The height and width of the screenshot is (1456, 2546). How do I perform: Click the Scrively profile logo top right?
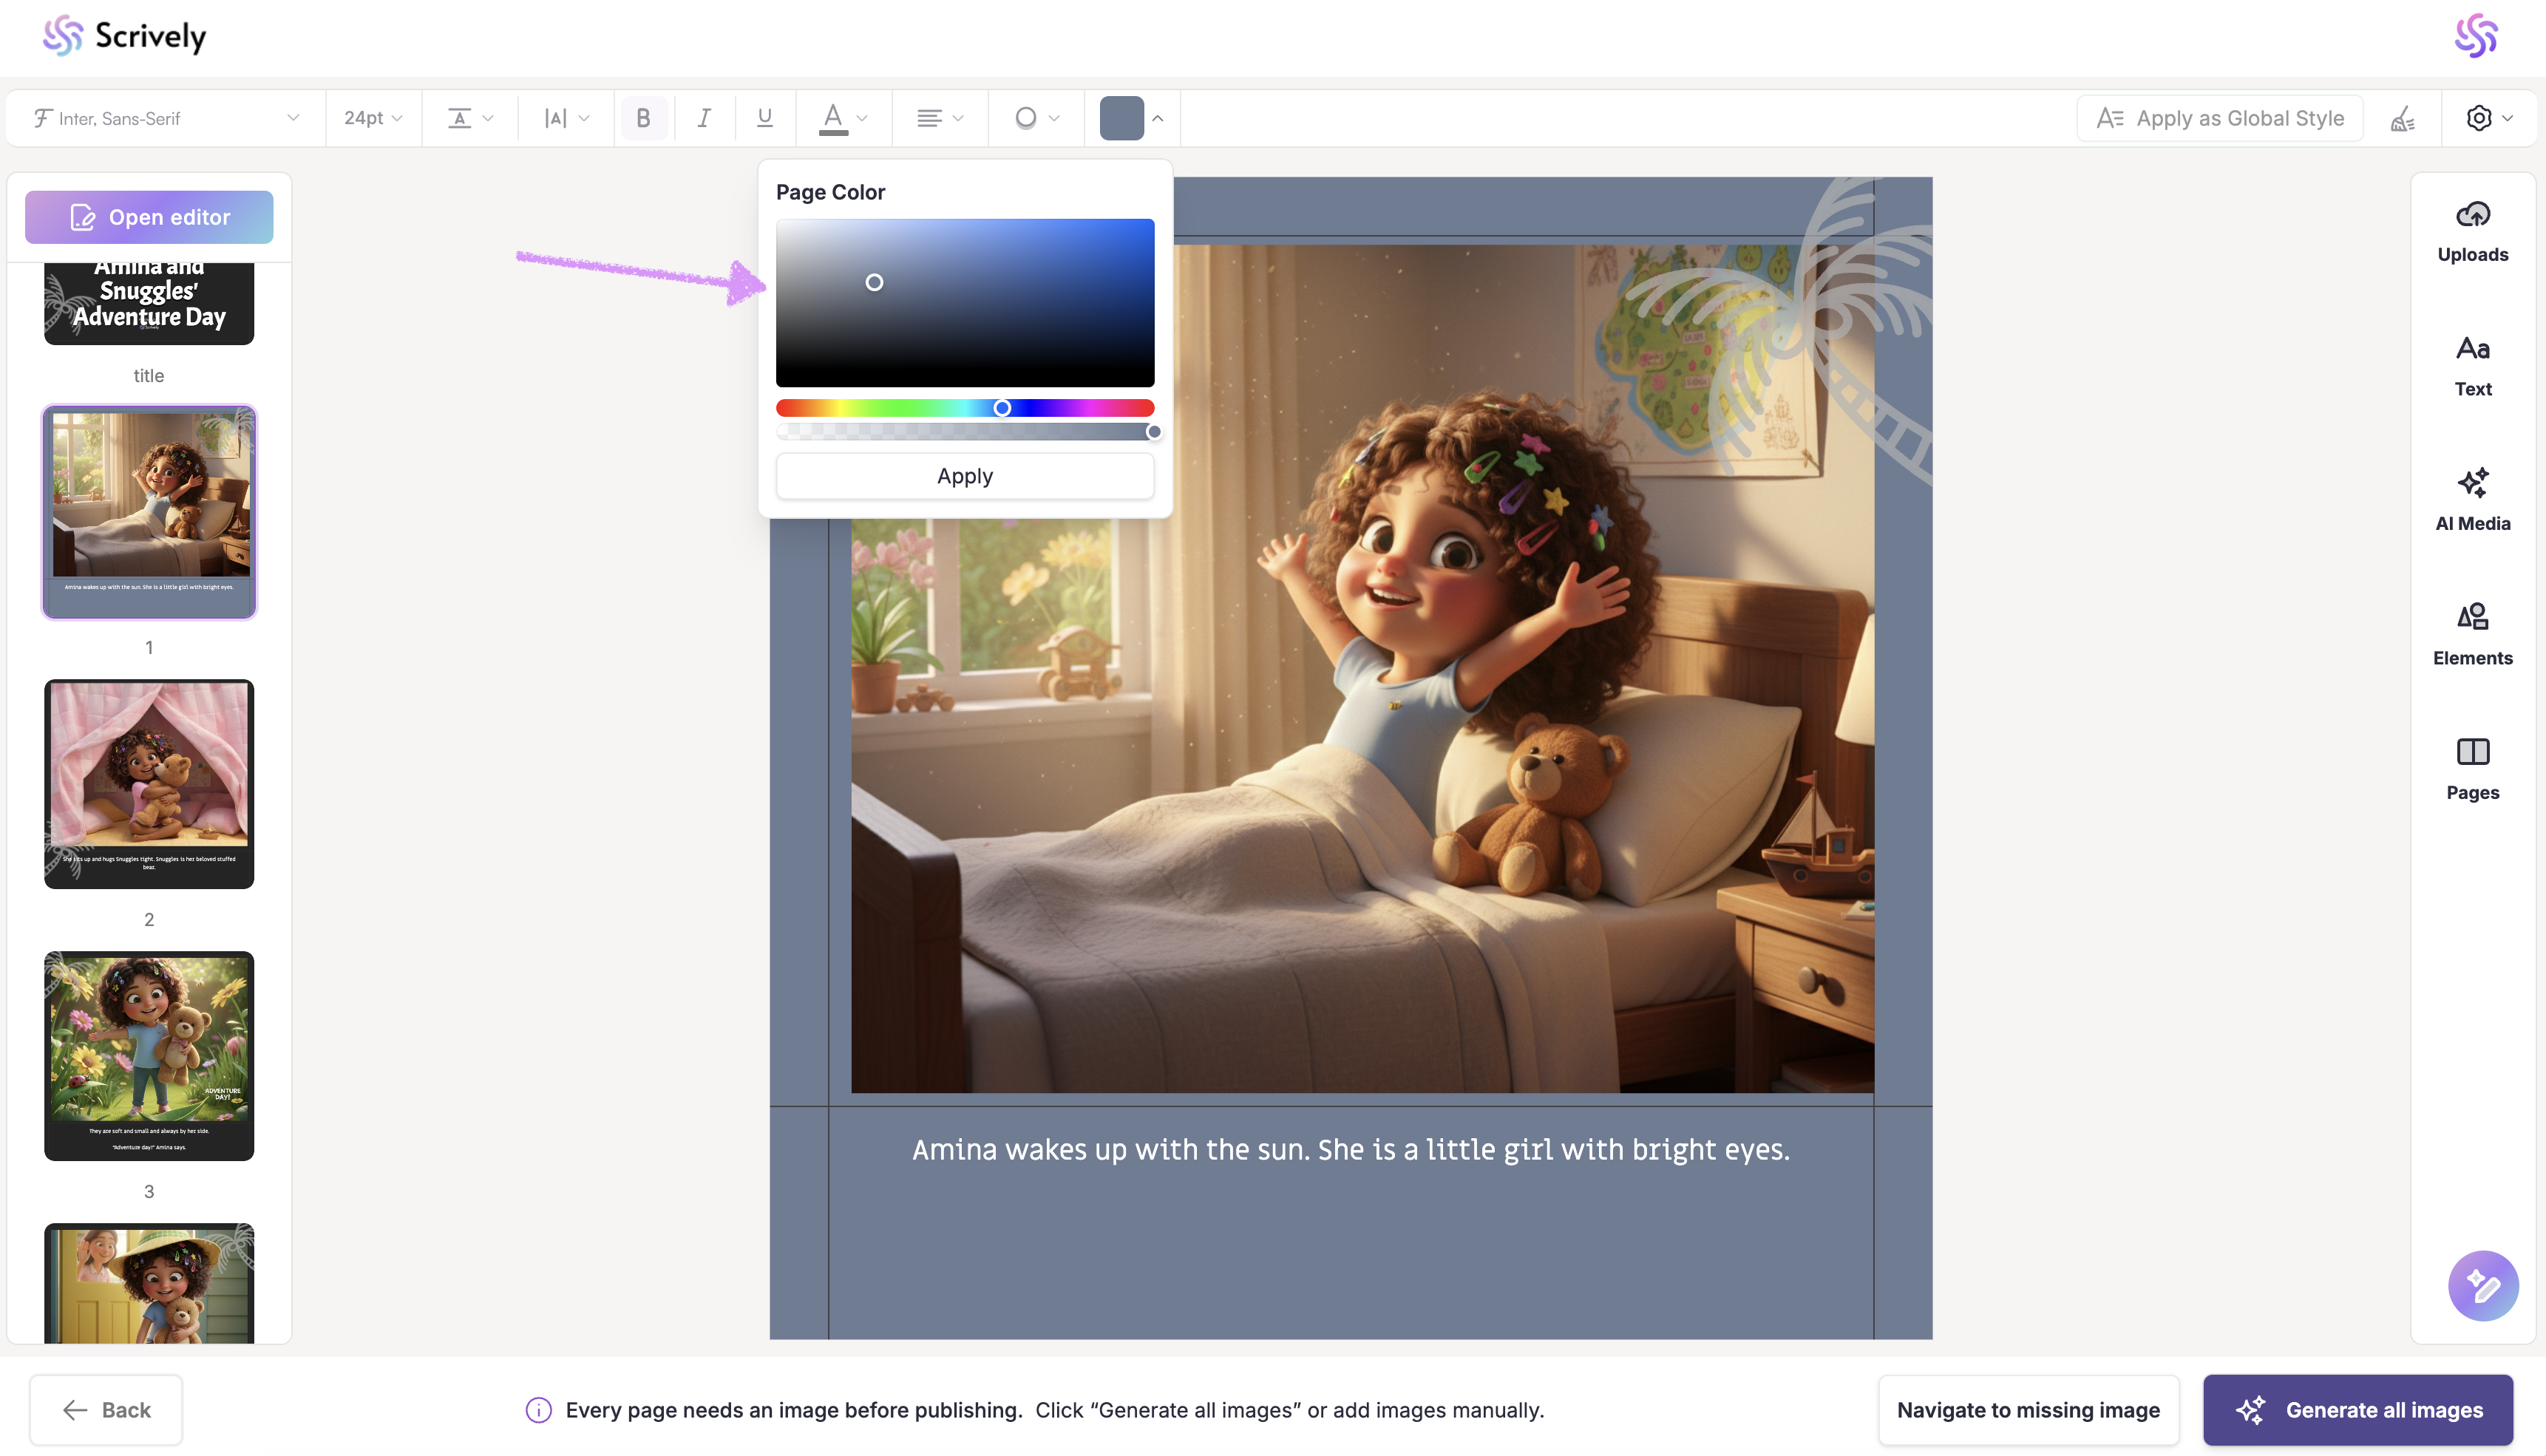[x=2476, y=36]
